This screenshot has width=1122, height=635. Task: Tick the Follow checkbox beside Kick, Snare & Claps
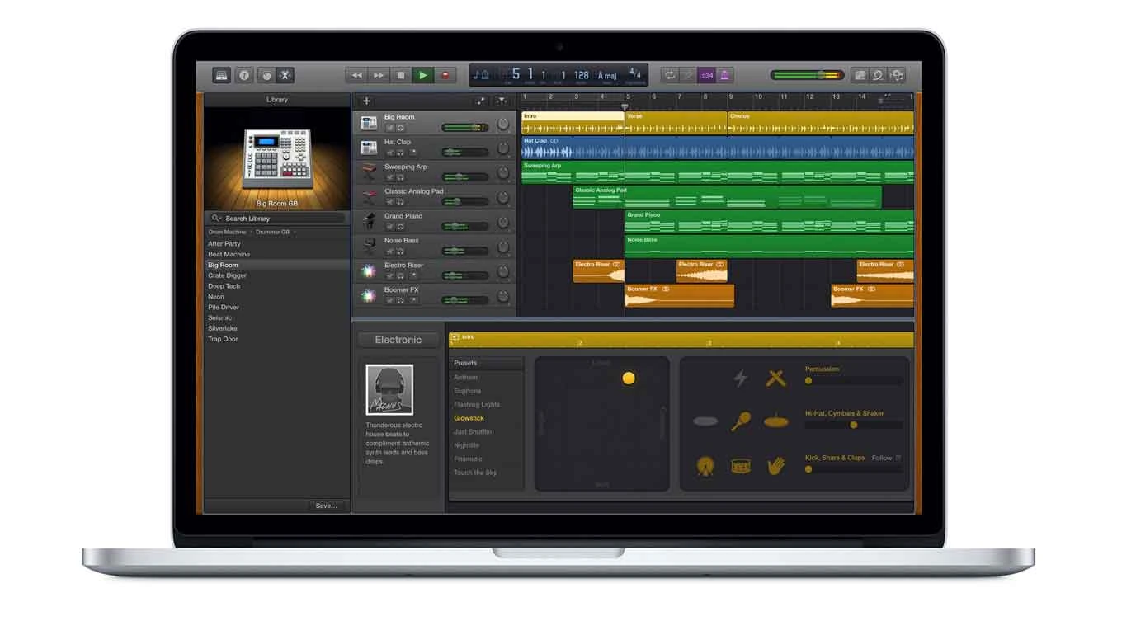click(x=898, y=458)
